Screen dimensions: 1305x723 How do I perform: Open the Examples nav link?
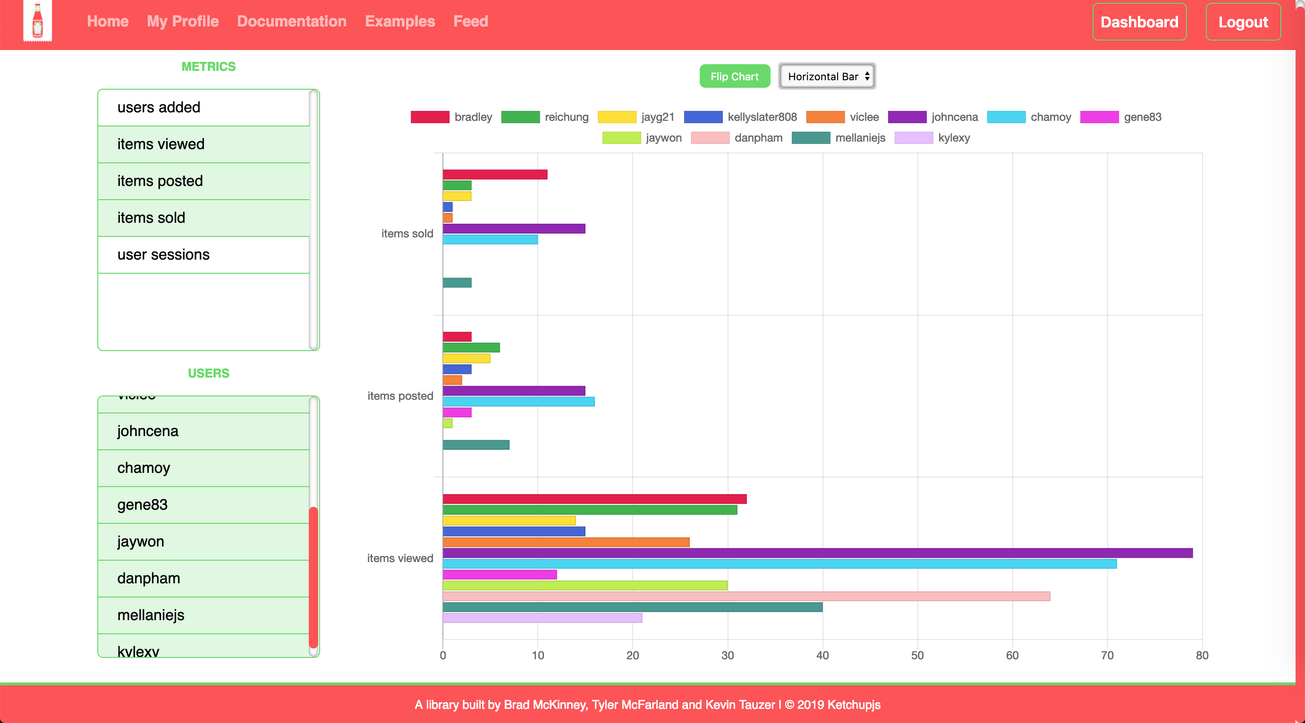coord(400,21)
